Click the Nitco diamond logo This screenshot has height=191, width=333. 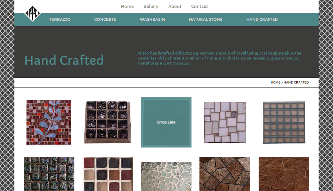[x=32, y=14]
